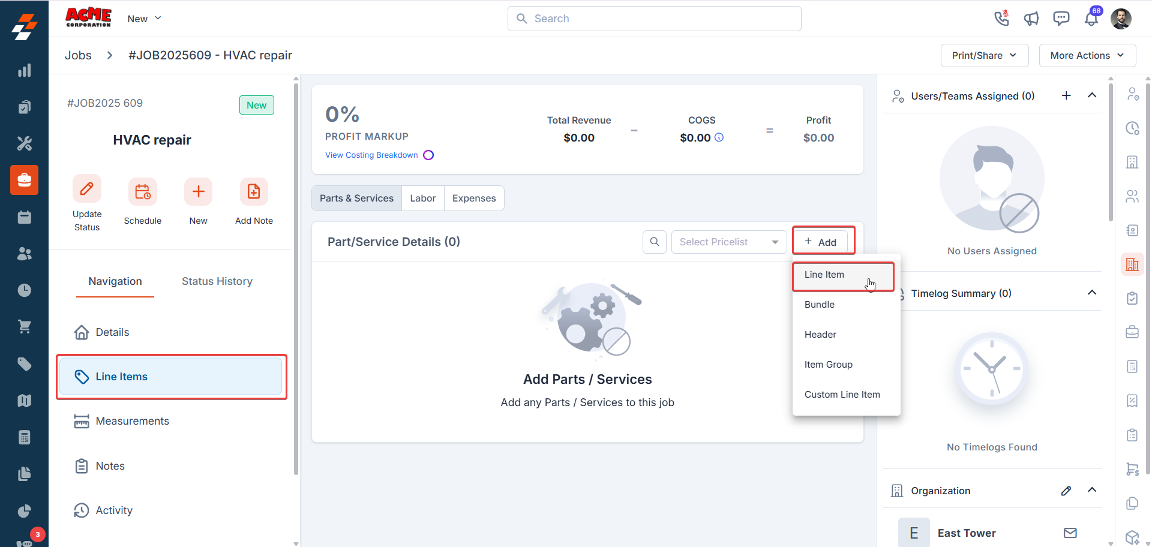1152x547 pixels.
Task: Switch to the Labor tab
Action: 423,198
